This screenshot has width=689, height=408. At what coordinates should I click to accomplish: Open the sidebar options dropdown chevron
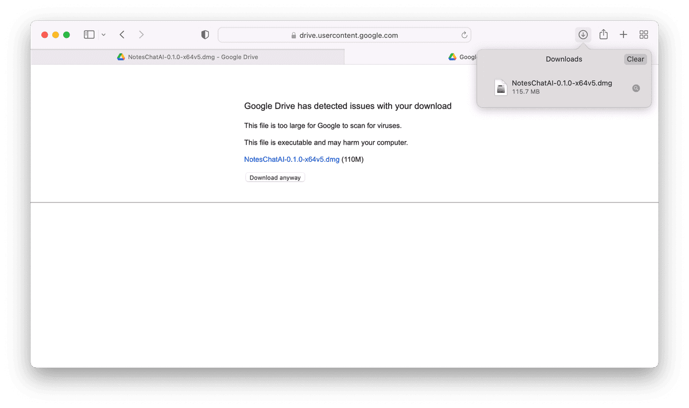[x=103, y=35]
